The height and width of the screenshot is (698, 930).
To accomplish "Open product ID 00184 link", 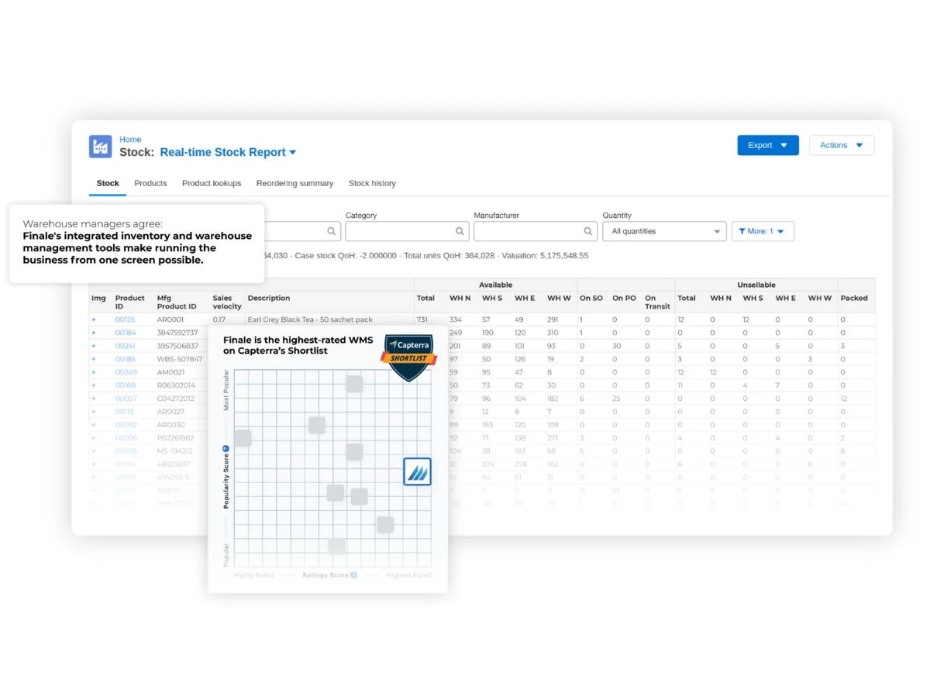I will (125, 333).
